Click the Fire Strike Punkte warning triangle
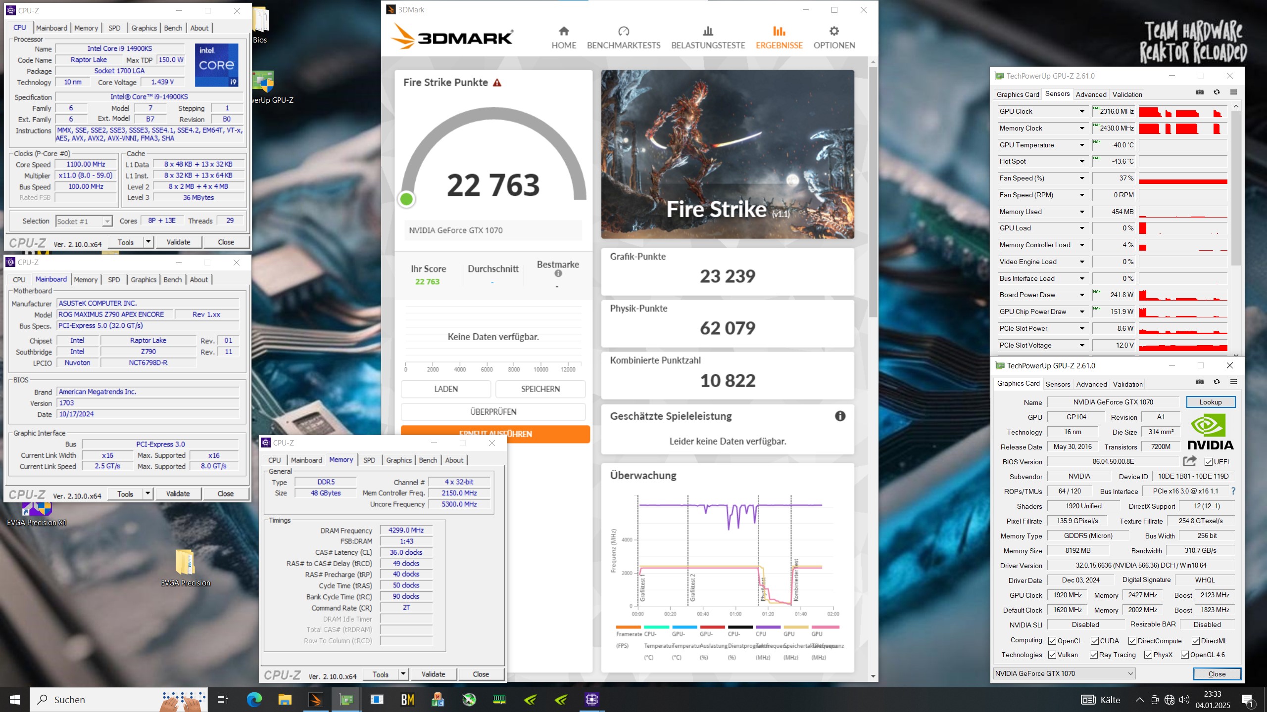 pyautogui.click(x=497, y=83)
